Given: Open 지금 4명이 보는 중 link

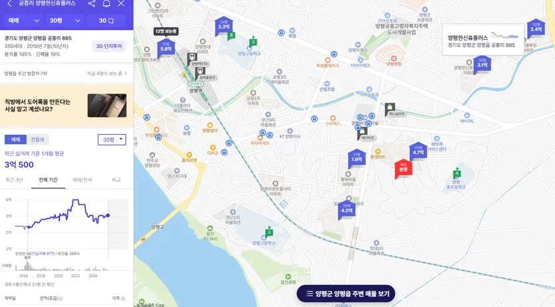Looking at the screenshot, I should (107, 74).
